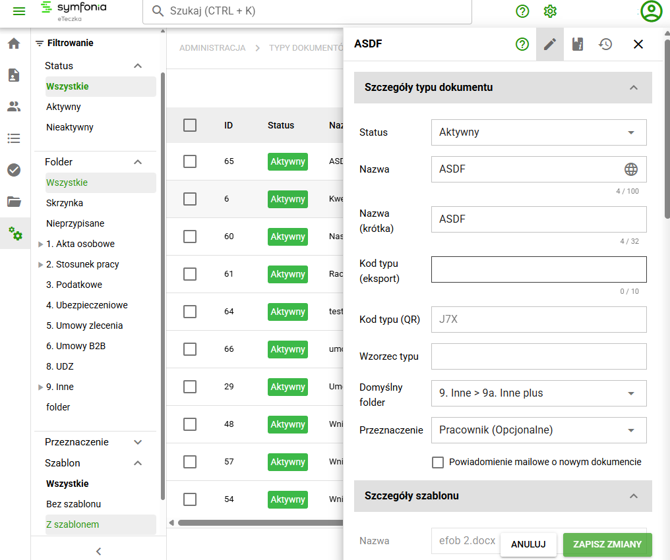Select the Bez szablonu filter
Image resolution: width=670 pixels, height=560 pixels.
pyautogui.click(x=73, y=504)
